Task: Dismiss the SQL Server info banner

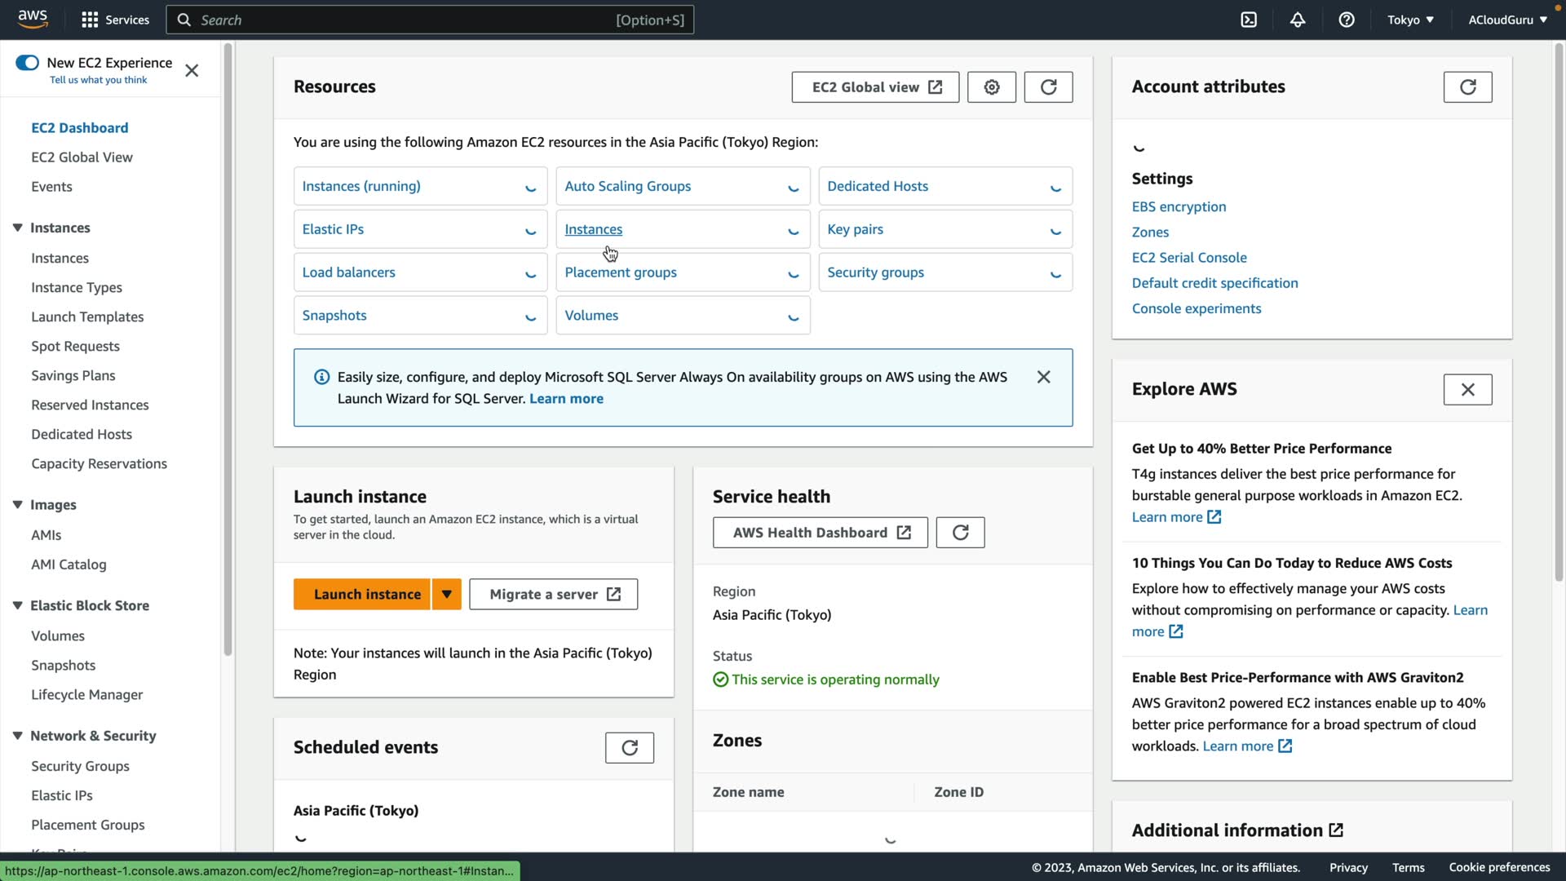Action: [1043, 377]
